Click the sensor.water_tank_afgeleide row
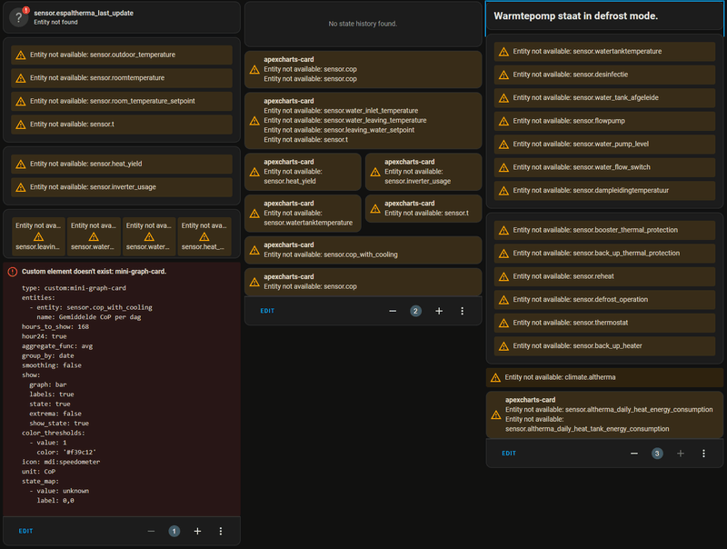 tap(604, 98)
